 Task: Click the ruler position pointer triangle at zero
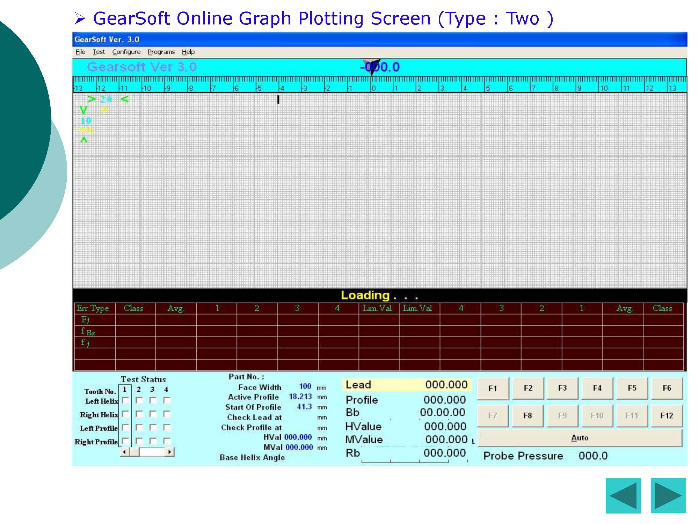click(x=371, y=67)
